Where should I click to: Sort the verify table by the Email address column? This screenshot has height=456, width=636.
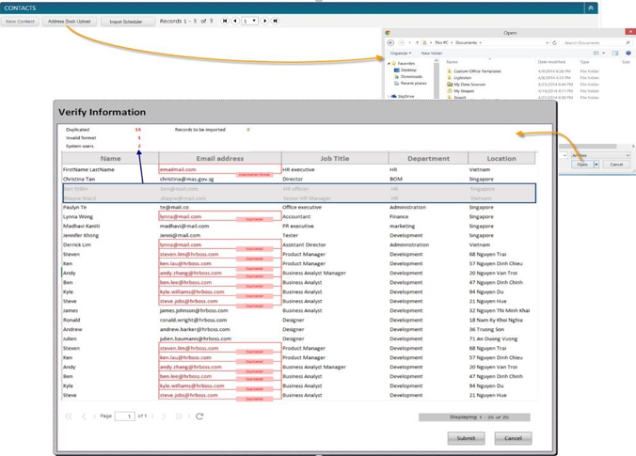coord(220,159)
